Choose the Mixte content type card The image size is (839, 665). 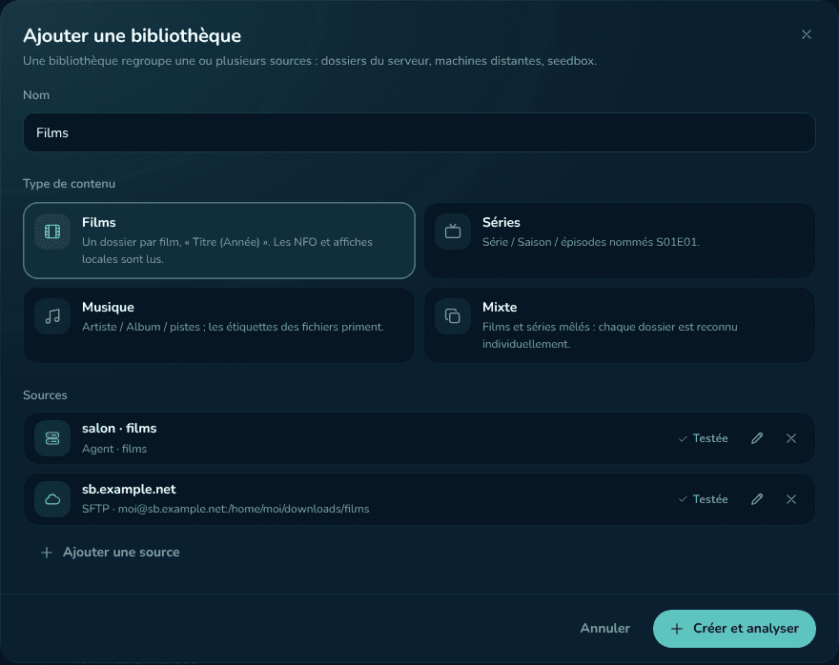[x=620, y=325]
